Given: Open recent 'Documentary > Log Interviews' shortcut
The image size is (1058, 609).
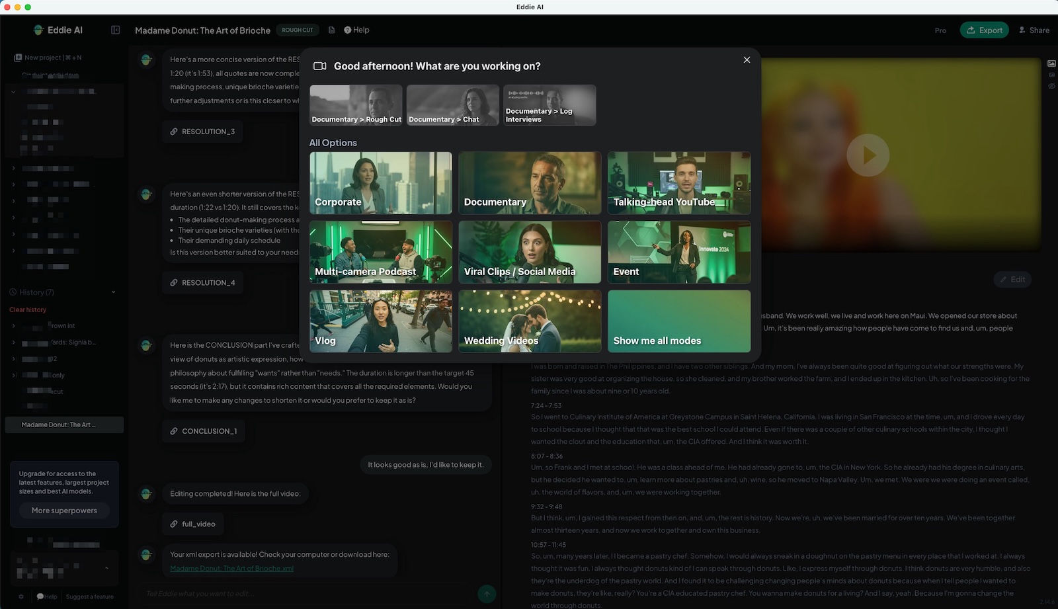Looking at the screenshot, I should [x=549, y=105].
